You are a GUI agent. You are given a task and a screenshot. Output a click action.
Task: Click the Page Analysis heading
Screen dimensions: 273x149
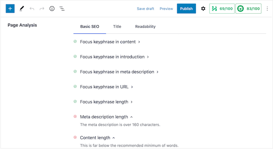(22, 25)
